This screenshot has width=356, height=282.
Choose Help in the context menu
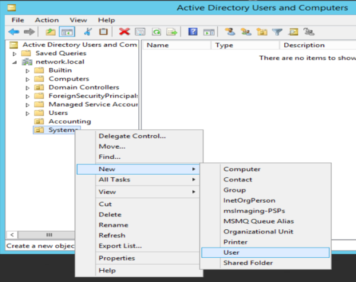tap(138, 270)
